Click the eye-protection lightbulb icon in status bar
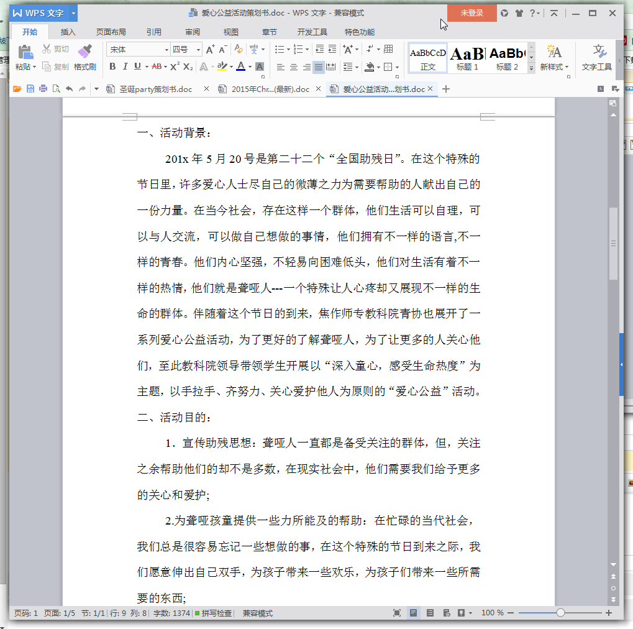Viewport: 633px width, 629px height. click(461, 613)
